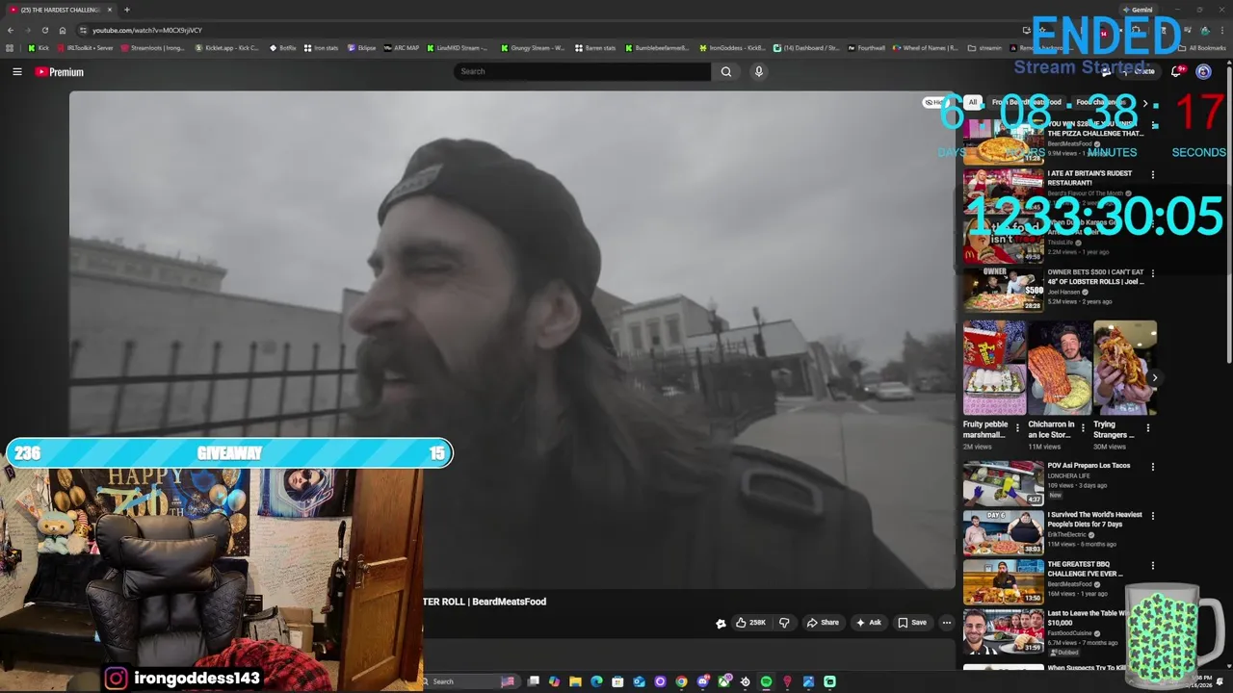1233x693 pixels.
Task: Open the YouTube guide hamburger menu
Action: pyautogui.click(x=16, y=71)
